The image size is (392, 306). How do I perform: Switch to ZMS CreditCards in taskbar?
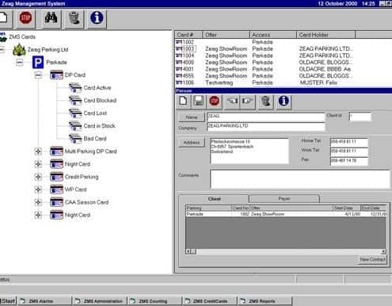click(x=210, y=301)
